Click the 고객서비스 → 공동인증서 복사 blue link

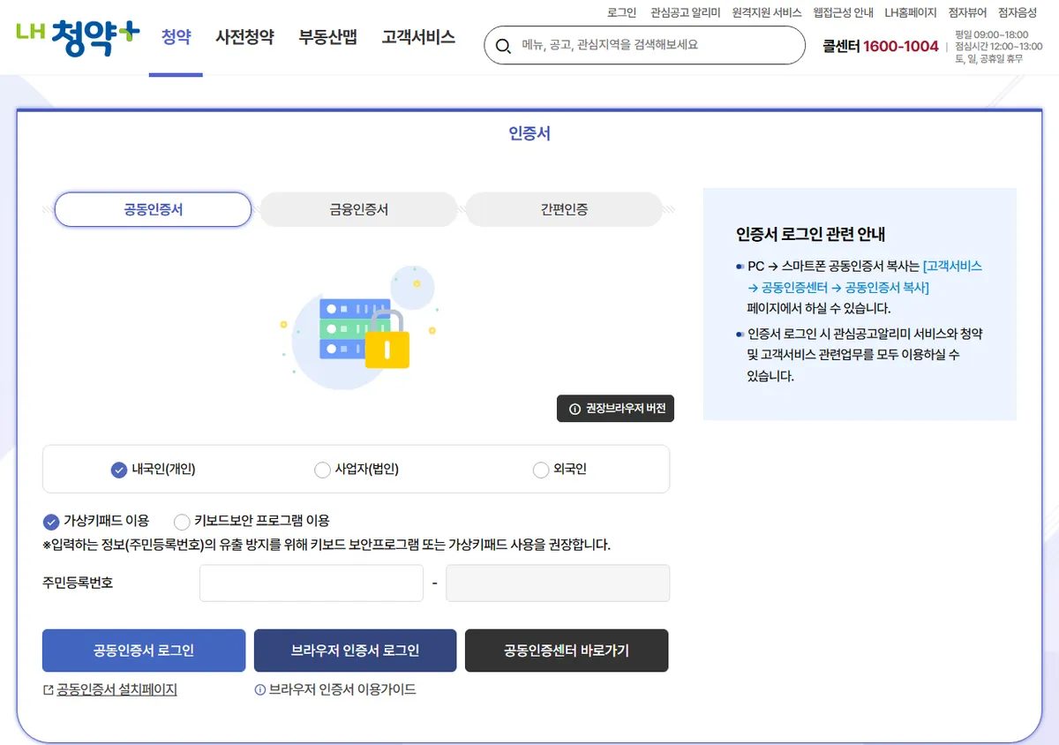pyautogui.click(x=864, y=276)
